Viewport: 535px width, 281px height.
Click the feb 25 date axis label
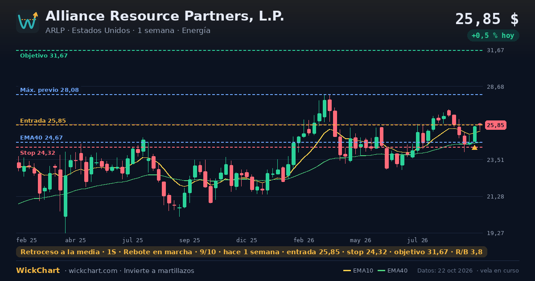27,240
